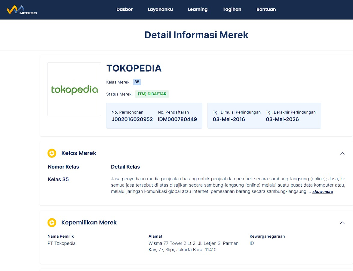Click the yellow icon beside Kelas Merek

click(x=52, y=153)
